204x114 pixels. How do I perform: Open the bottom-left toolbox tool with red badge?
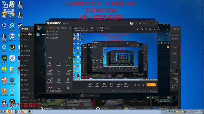(50, 88)
